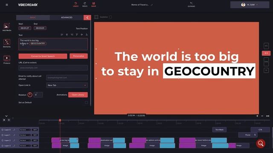Play the timeline

pos(4,120)
